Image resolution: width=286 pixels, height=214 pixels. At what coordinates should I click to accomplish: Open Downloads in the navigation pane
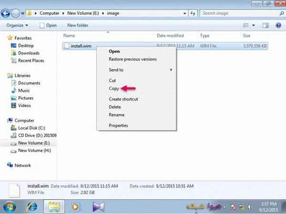29,53
